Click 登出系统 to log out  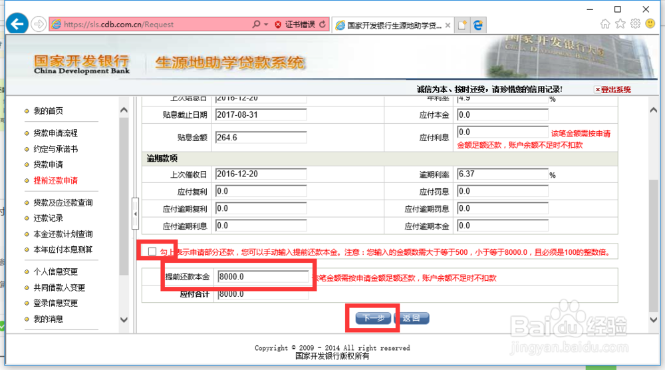pos(613,90)
